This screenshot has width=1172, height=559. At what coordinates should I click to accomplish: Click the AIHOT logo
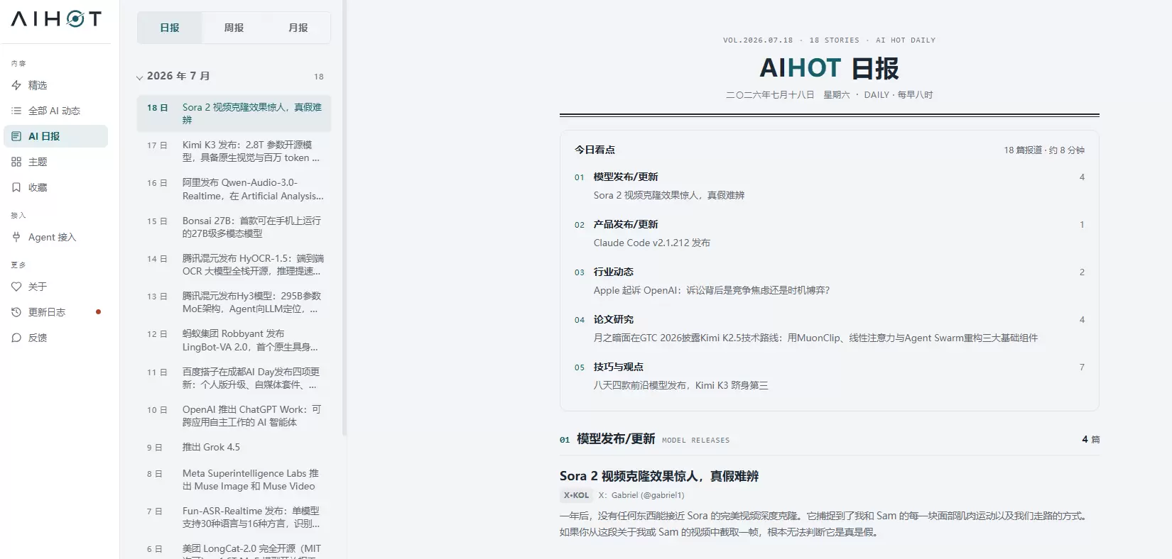(56, 19)
